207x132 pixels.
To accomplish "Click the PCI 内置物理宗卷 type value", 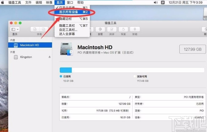I will (x=194, y=97).
